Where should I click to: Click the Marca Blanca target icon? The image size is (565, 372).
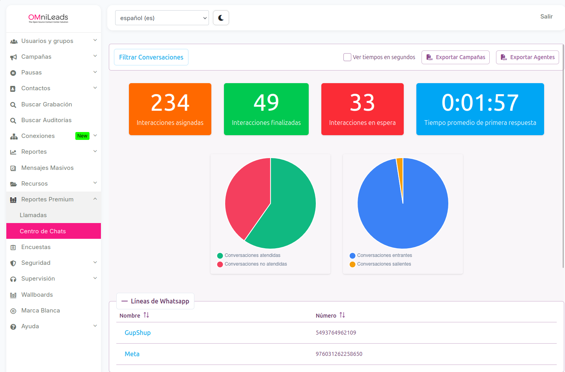[x=13, y=311]
